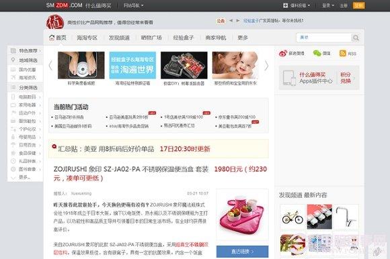The height and width of the screenshot is (259, 390).
Task: Open the 发现频道 navigation tab
Action: click(x=119, y=38)
